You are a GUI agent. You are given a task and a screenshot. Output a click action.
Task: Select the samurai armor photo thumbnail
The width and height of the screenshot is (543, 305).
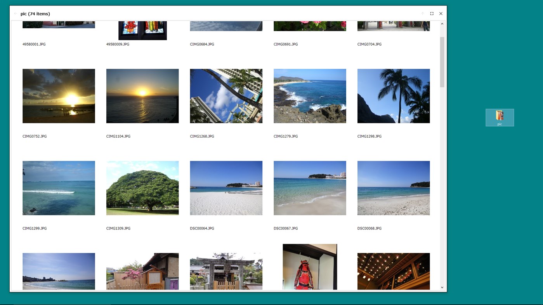coord(309,267)
